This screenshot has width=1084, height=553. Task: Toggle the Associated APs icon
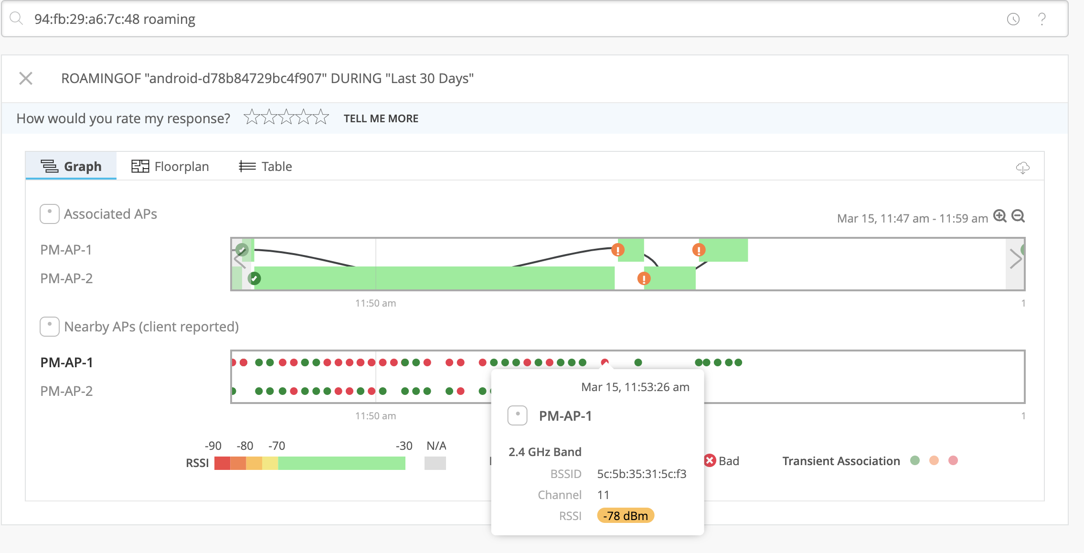tap(50, 214)
